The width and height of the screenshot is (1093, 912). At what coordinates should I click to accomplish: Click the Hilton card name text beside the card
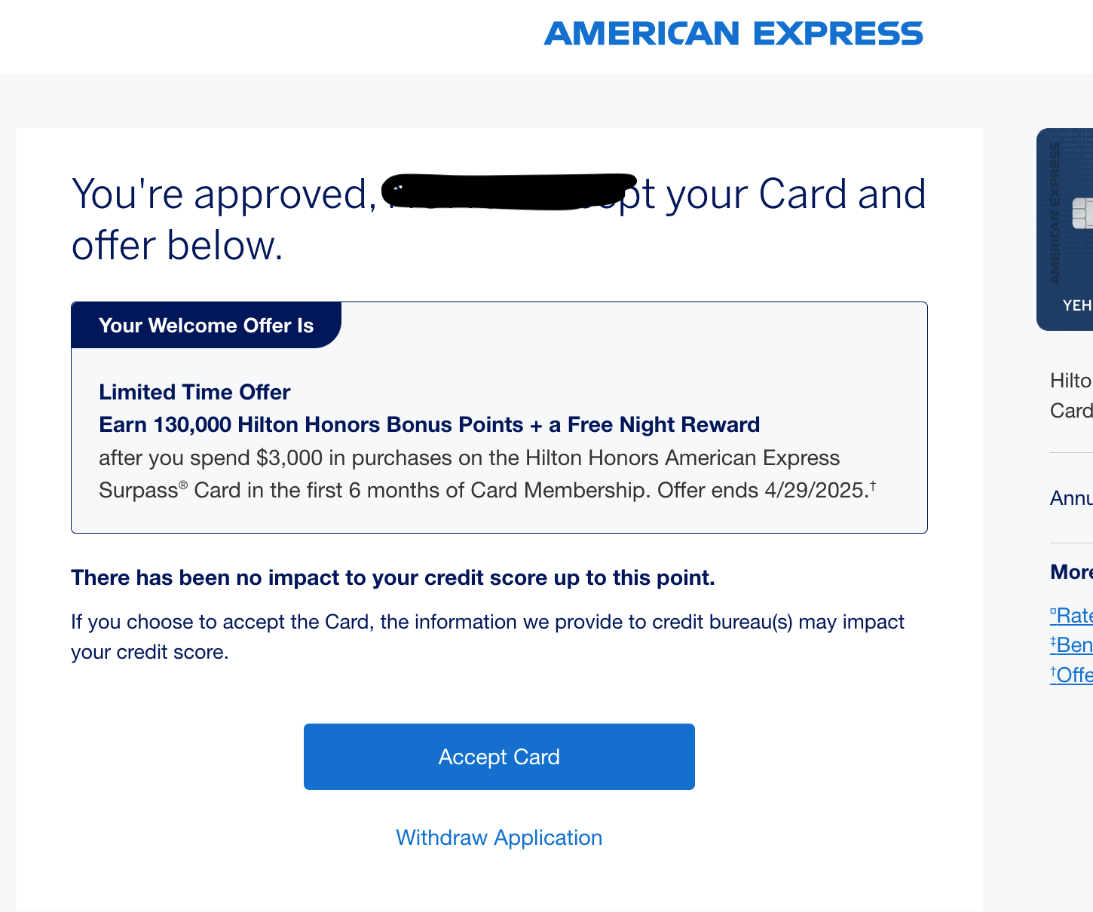pos(1071,396)
